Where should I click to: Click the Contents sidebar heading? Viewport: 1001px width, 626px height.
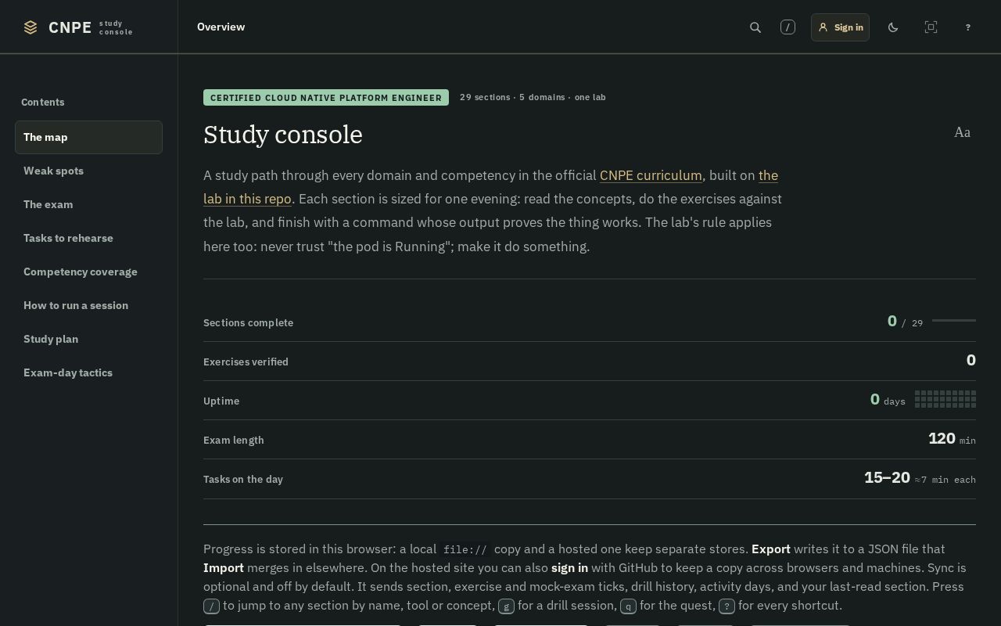point(43,102)
